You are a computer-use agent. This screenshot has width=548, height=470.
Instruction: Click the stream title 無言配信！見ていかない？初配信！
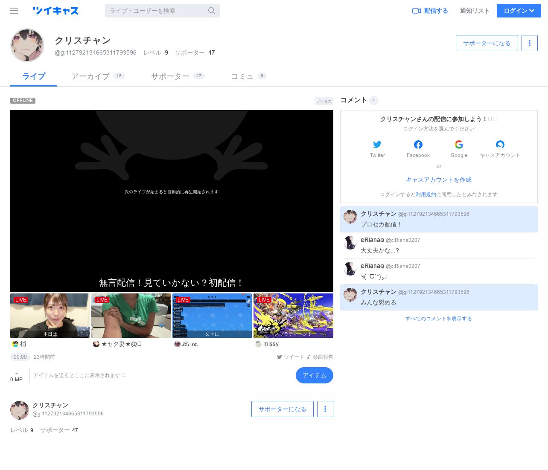pos(172,283)
